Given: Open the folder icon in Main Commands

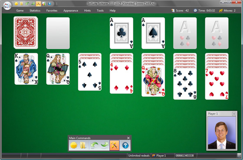Looking at the screenshot, I should coord(83,145).
